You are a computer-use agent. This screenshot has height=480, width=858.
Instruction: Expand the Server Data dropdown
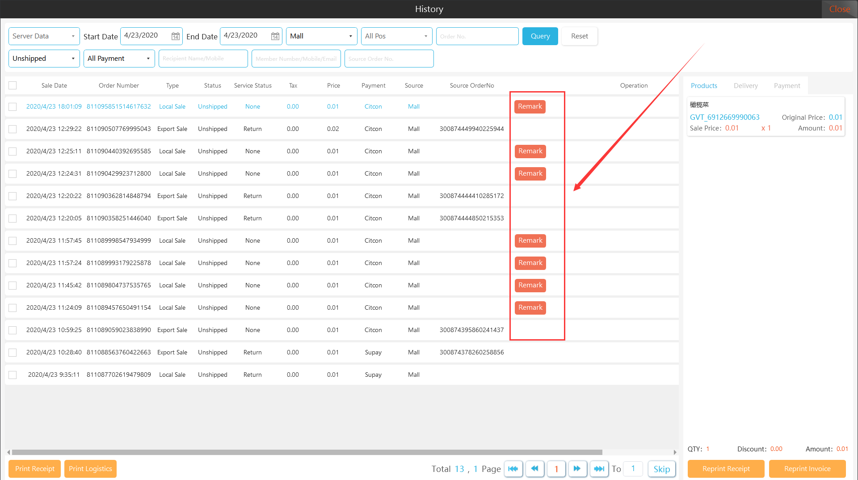[44, 36]
